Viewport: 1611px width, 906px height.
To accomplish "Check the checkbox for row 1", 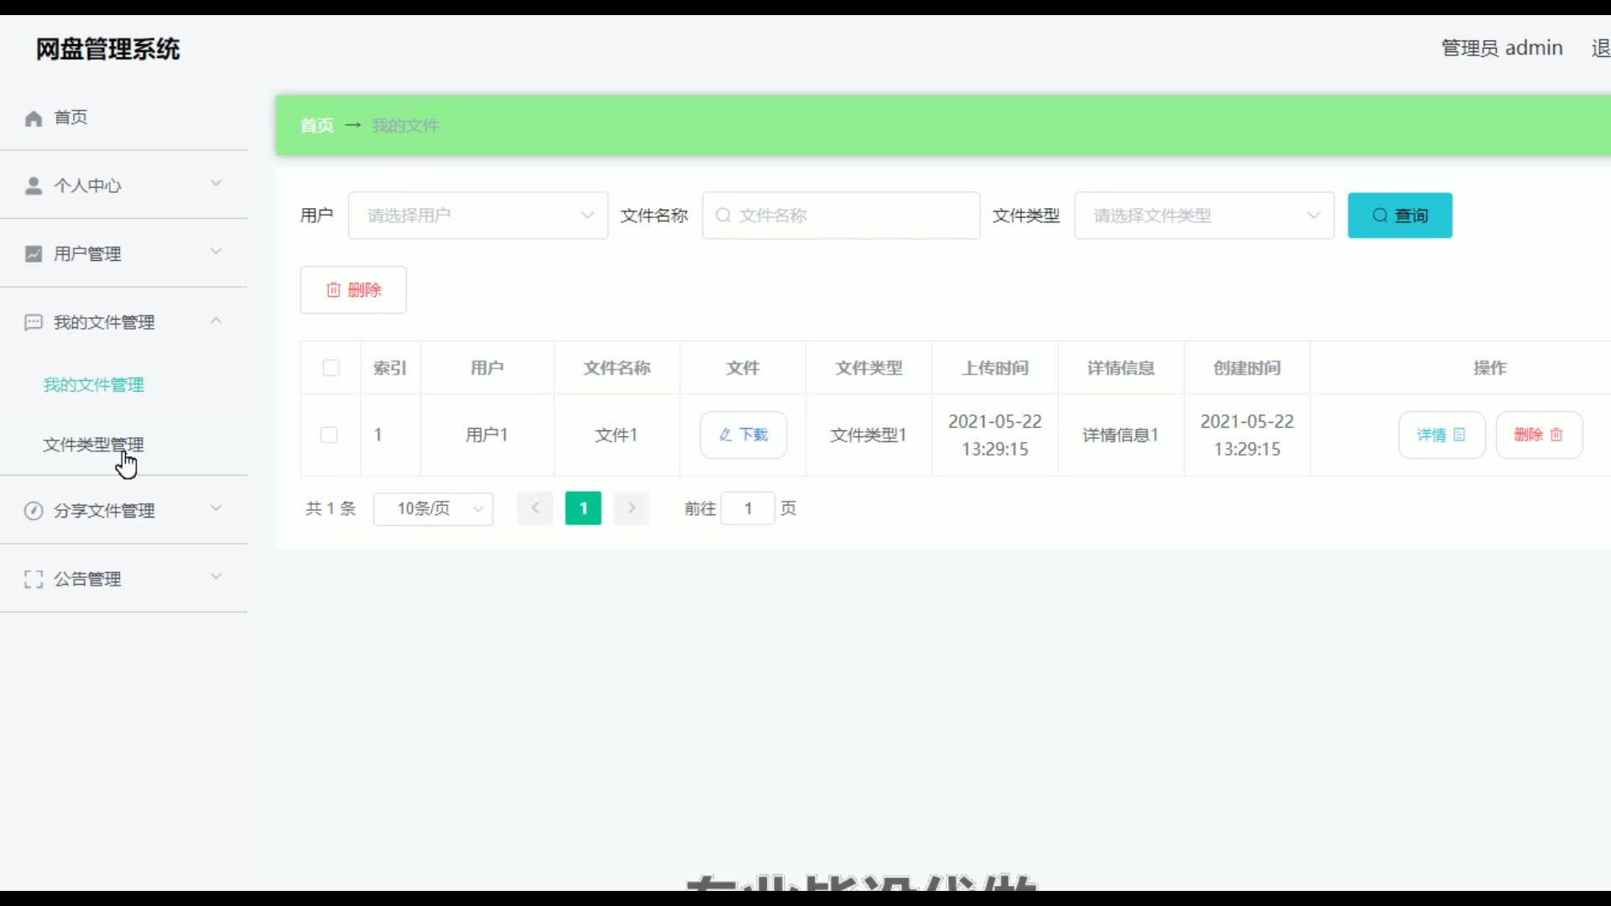I will click(329, 435).
